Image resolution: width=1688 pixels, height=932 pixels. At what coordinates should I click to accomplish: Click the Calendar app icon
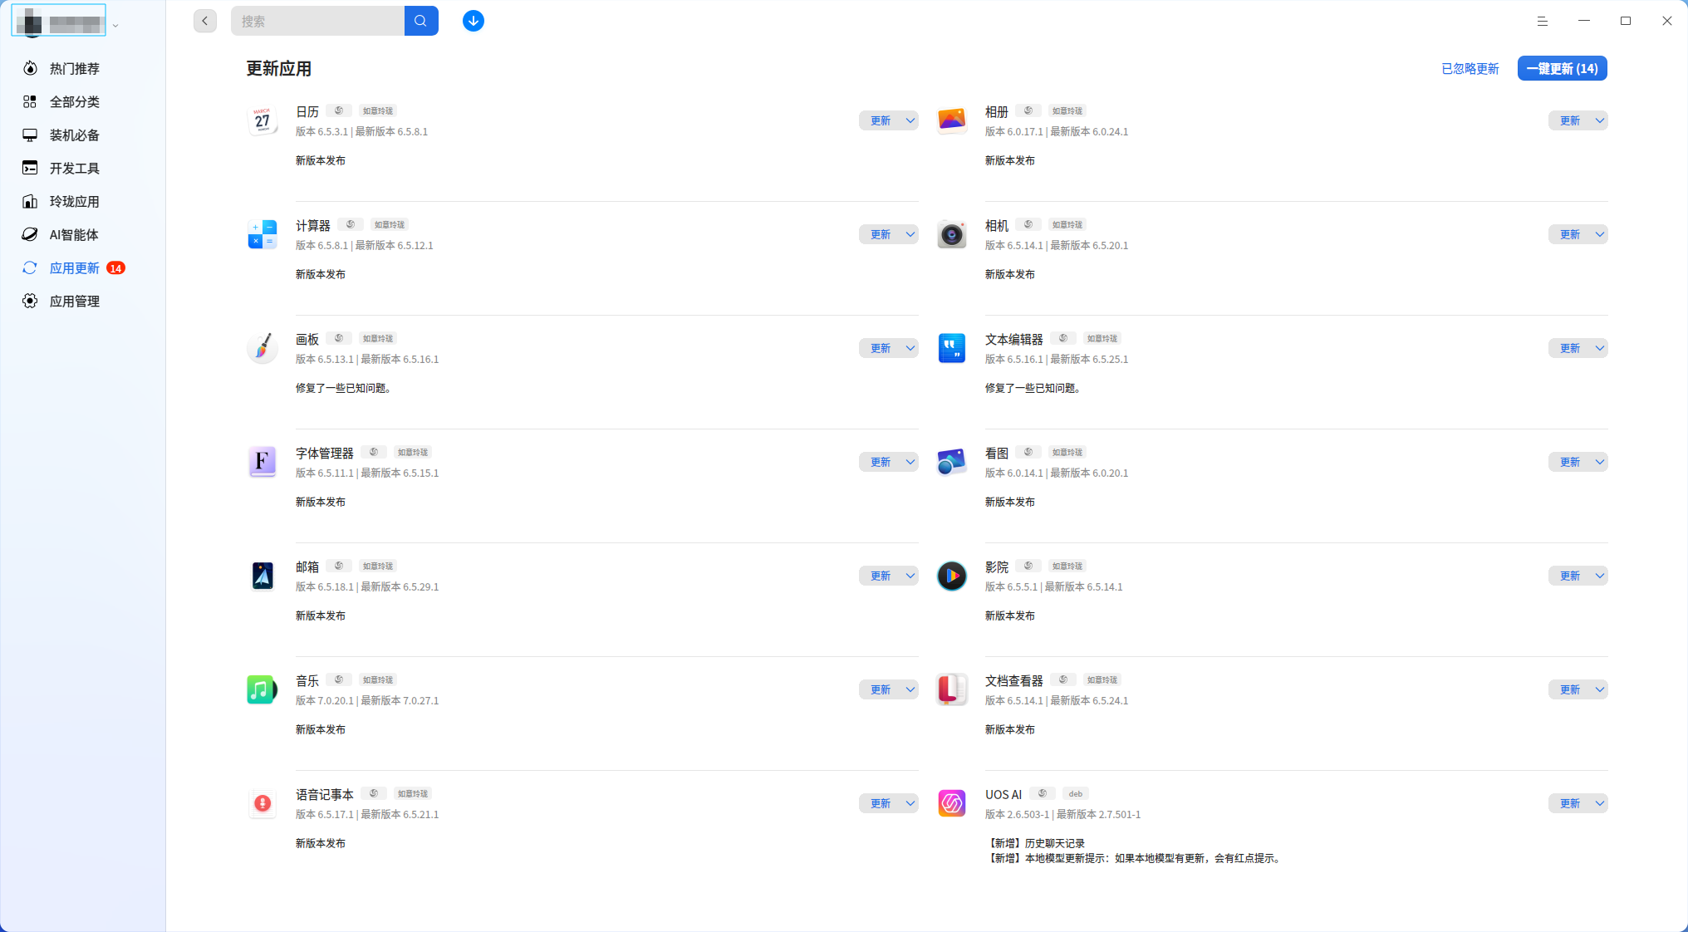263,120
